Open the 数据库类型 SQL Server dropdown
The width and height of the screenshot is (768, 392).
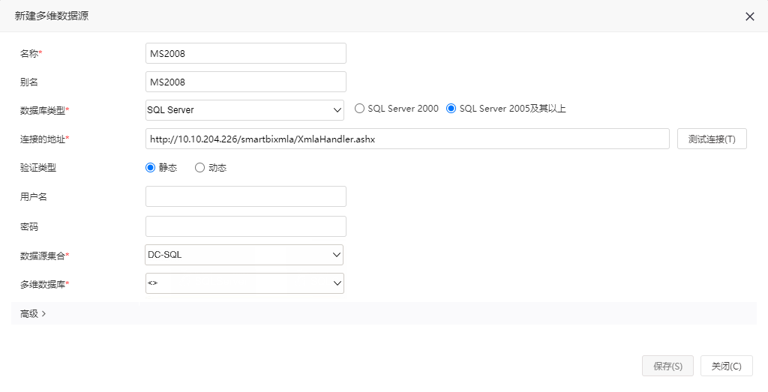pos(245,110)
